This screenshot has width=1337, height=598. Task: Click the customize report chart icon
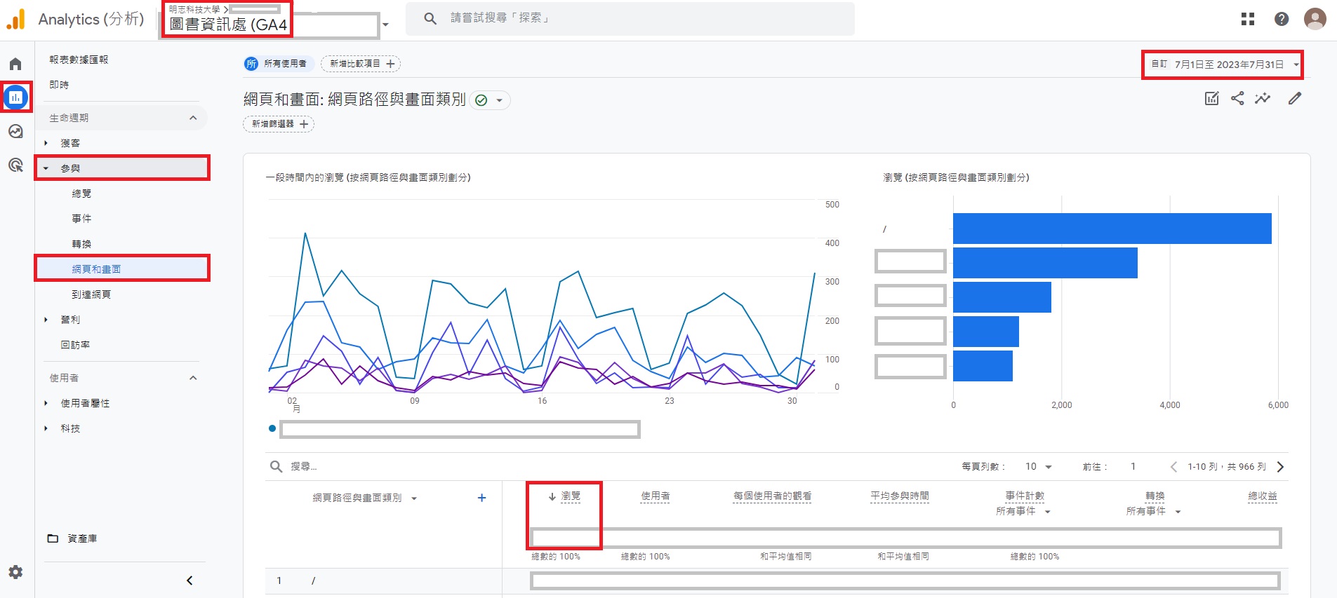click(1212, 99)
